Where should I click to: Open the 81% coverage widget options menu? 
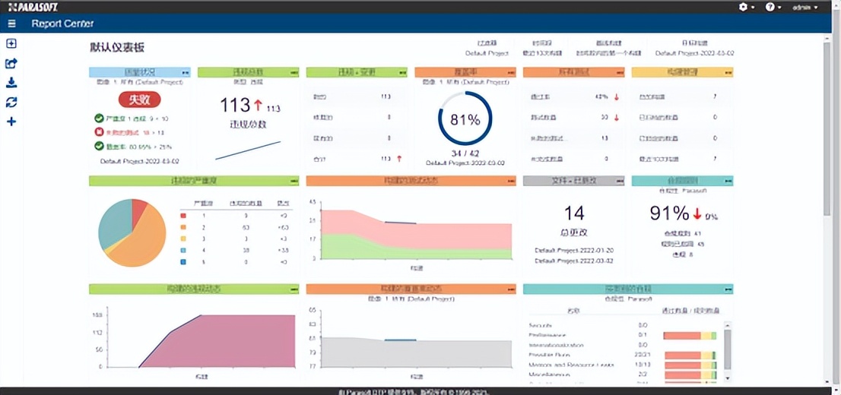click(x=511, y=72)
